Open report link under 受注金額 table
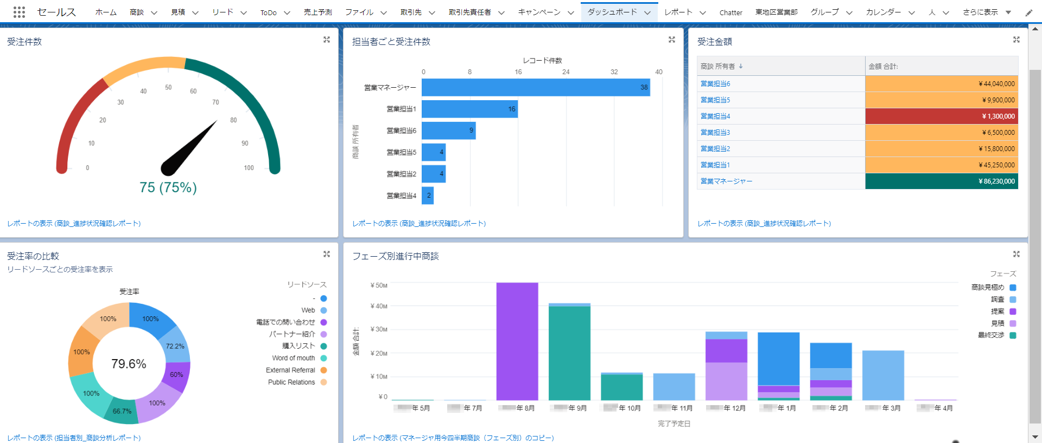1042x443 pixels. click(x=764, y=223)
